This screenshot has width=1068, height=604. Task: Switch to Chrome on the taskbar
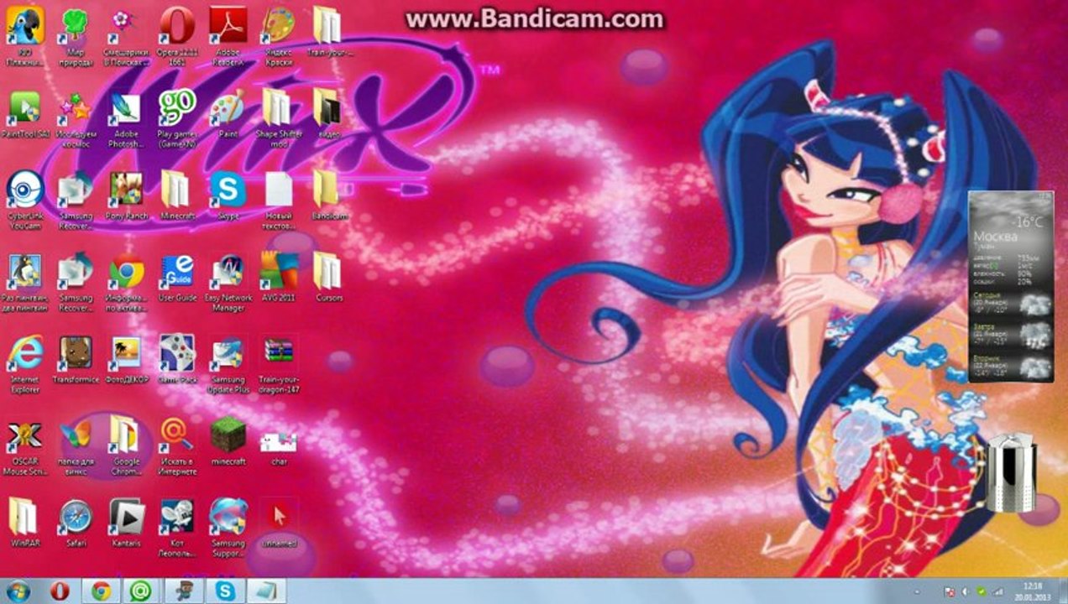click(x=101, y=591)
